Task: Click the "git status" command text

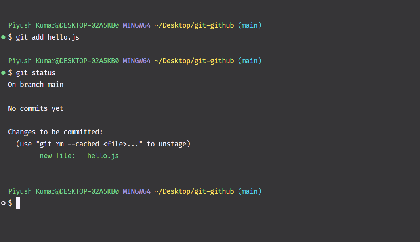Action: (36, 73)
